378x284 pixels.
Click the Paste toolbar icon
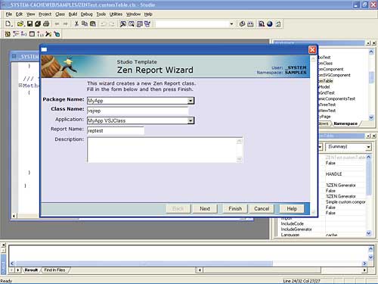93,24
